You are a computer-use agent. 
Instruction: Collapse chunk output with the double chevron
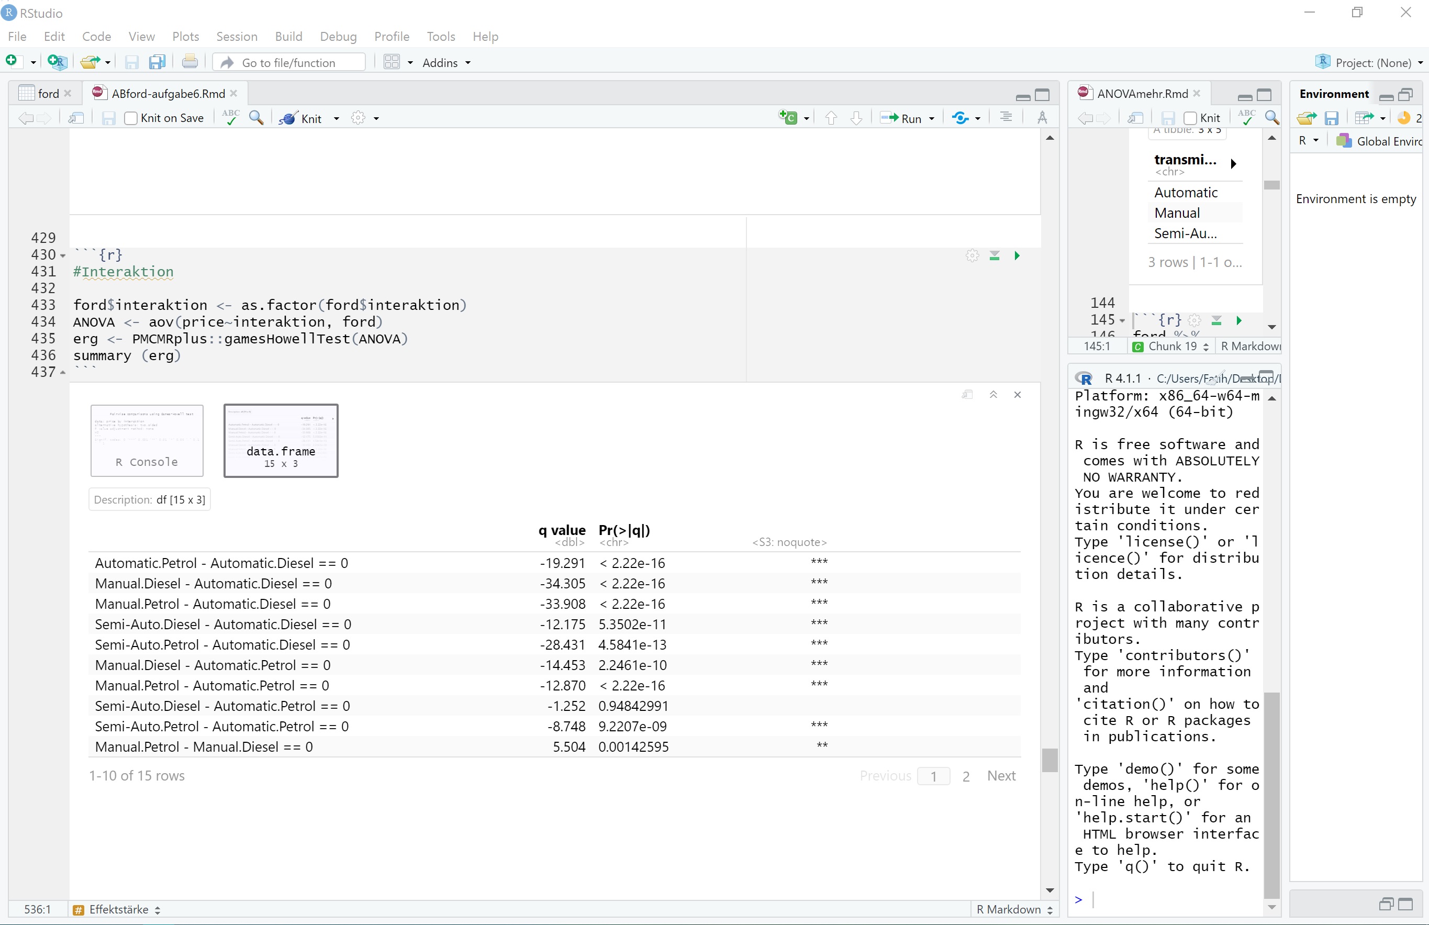click(x=993, y=395)
